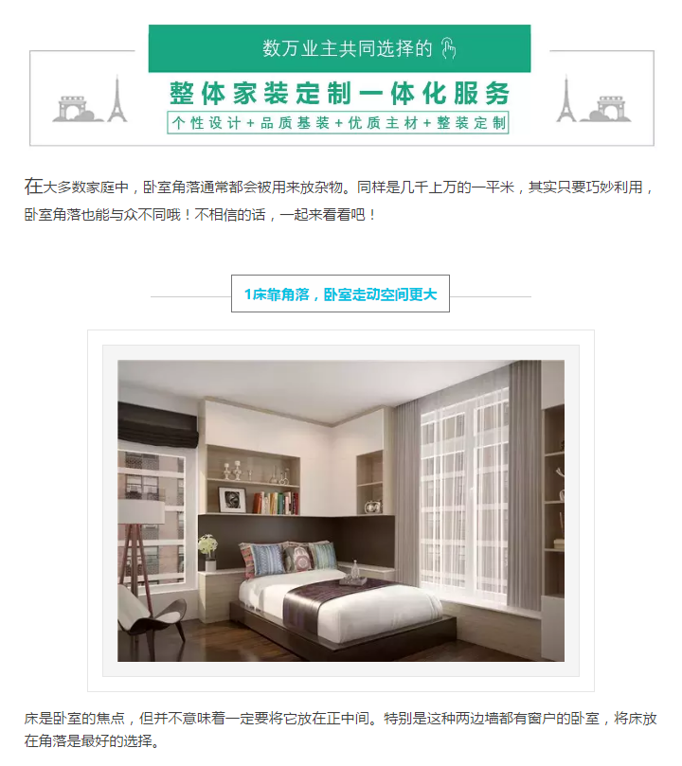Click the boxed text 个性设计+品质基装+优质主材+整装定制
The height and width of the screenshot is (766, 682).
coord(338,123)
